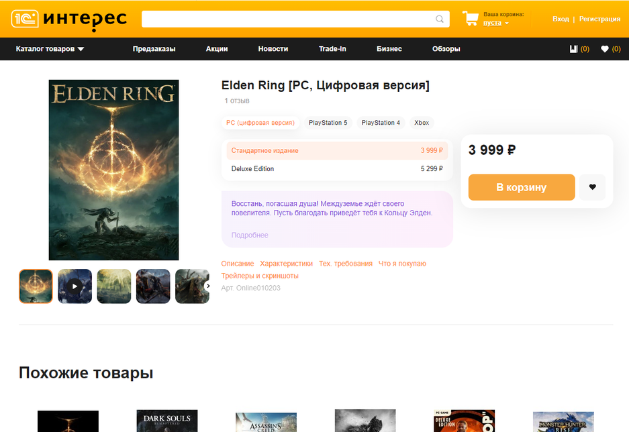Open the favorites heart in navbar
Screen dimensions: 629x432
point(605,49)
